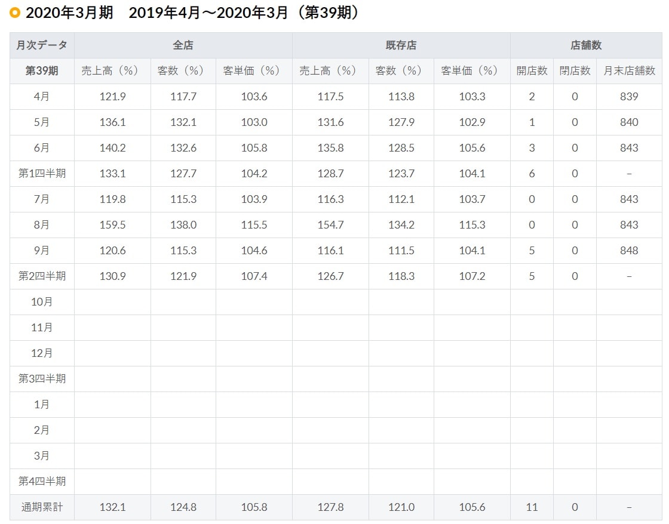Click the 店舗数 column group header
The height and width of the screenshot is (524, 669).
586,45
